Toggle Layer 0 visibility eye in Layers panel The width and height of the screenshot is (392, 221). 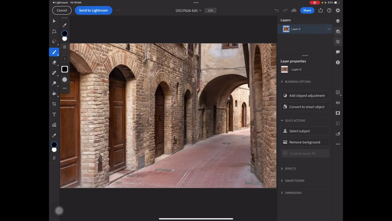tap(329, 29)
